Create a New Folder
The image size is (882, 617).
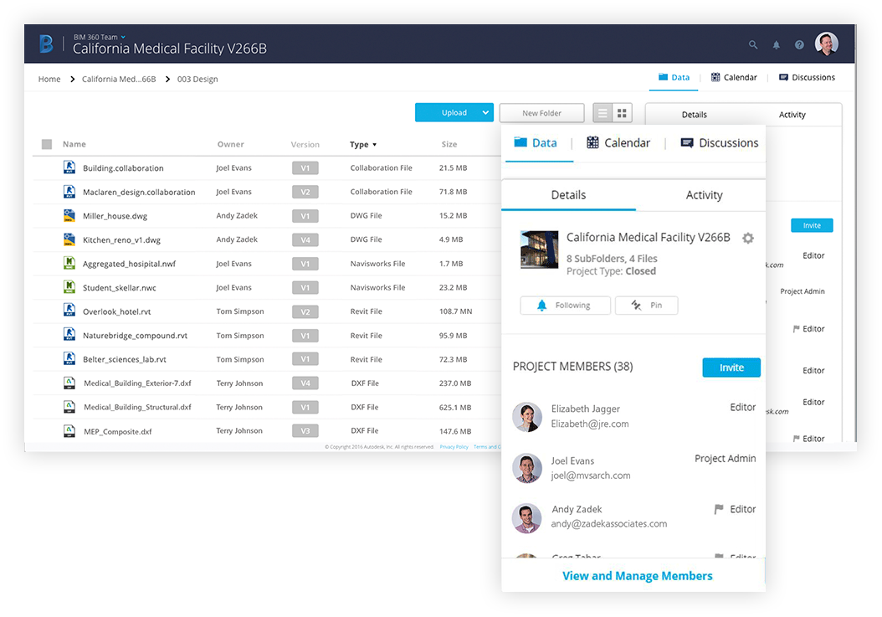pyautogui.click(x=541, y=112)
